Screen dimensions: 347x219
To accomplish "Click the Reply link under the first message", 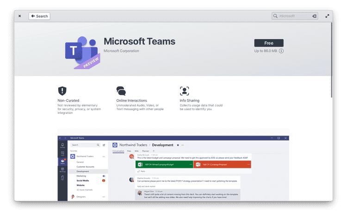I will 142,172.
